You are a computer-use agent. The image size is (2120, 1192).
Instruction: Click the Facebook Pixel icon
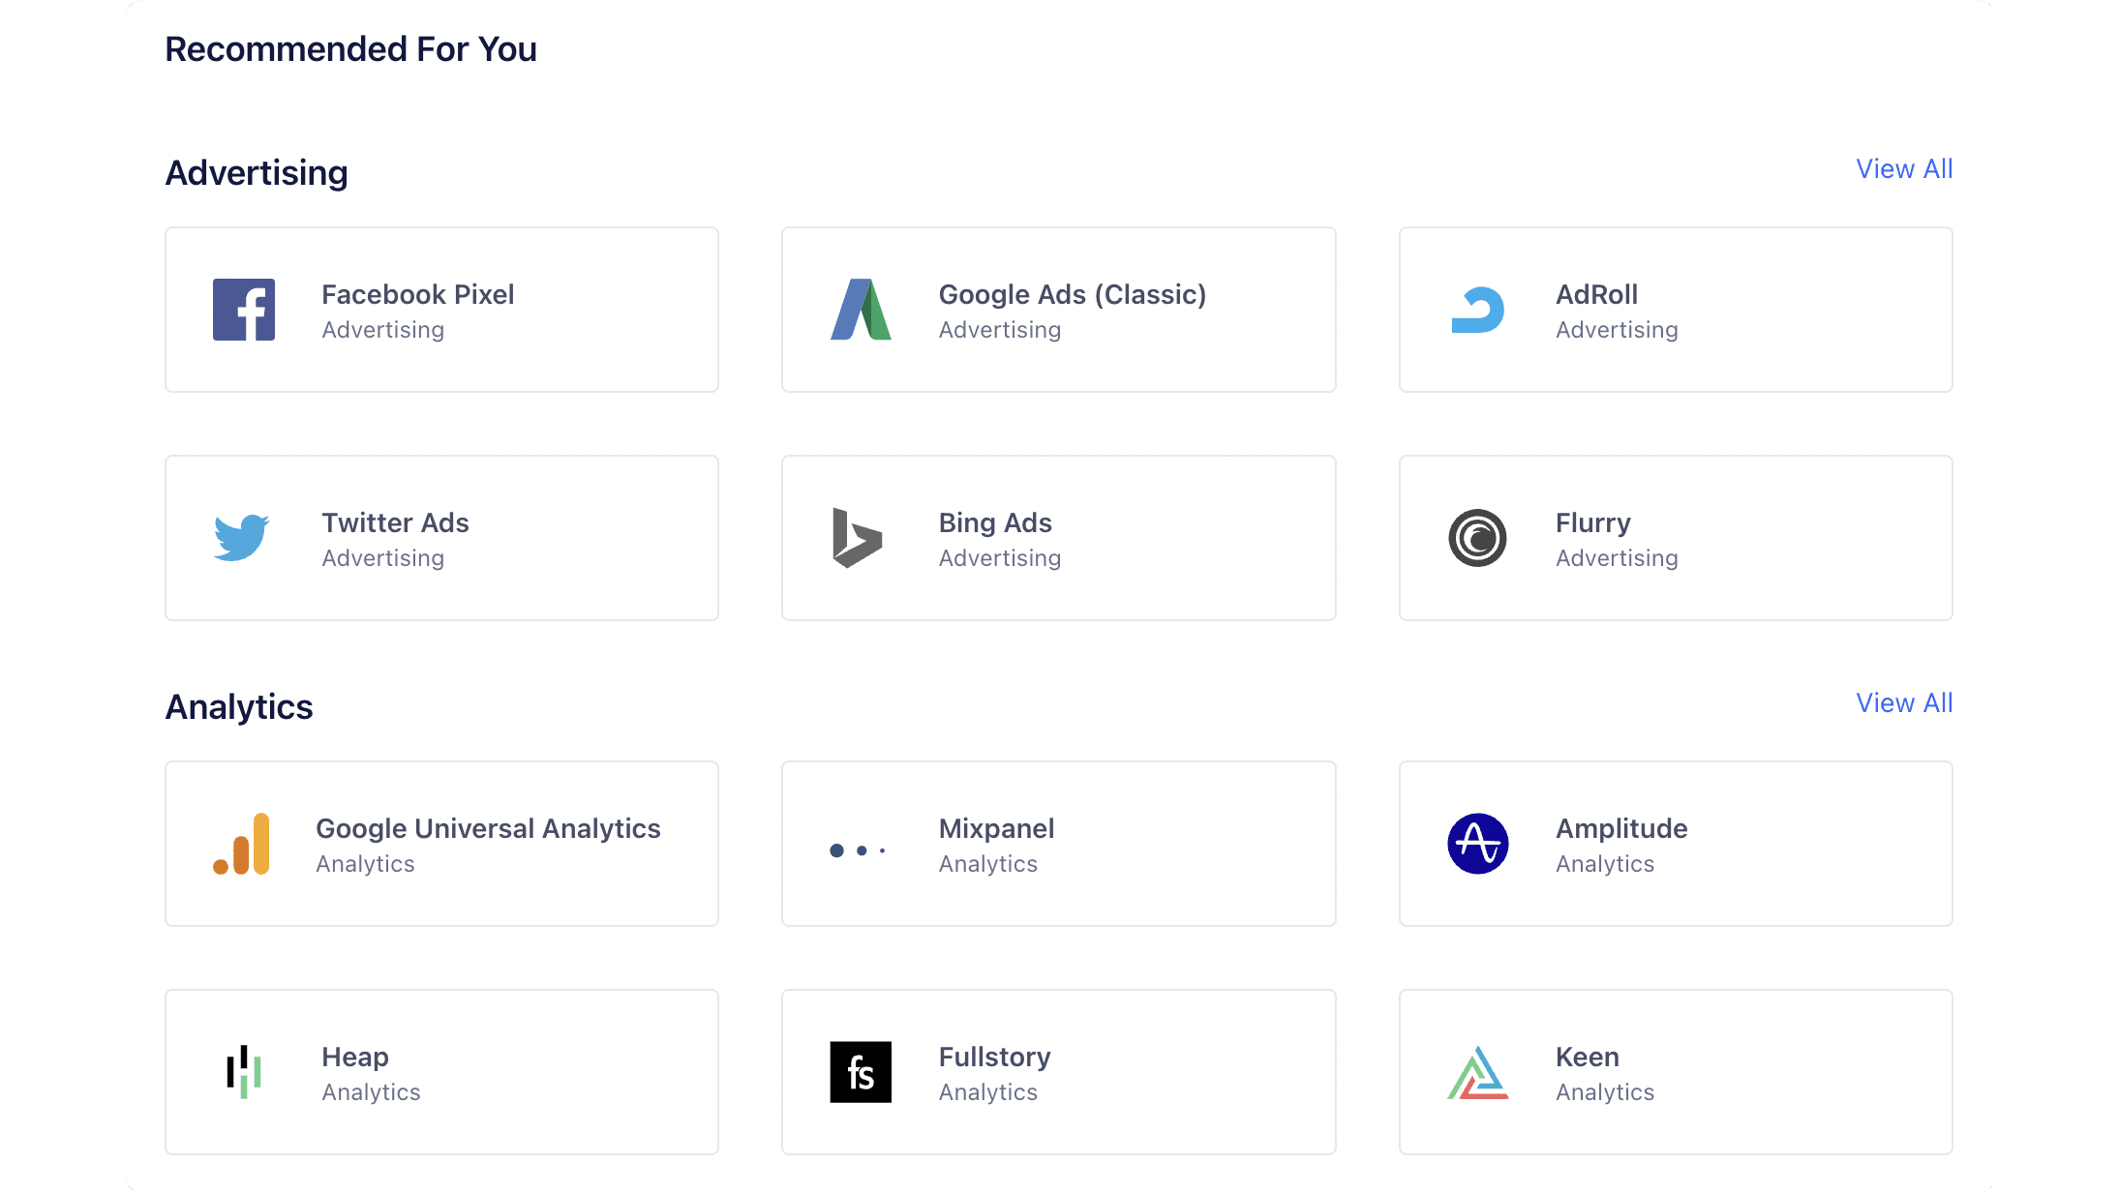[244, 309]
